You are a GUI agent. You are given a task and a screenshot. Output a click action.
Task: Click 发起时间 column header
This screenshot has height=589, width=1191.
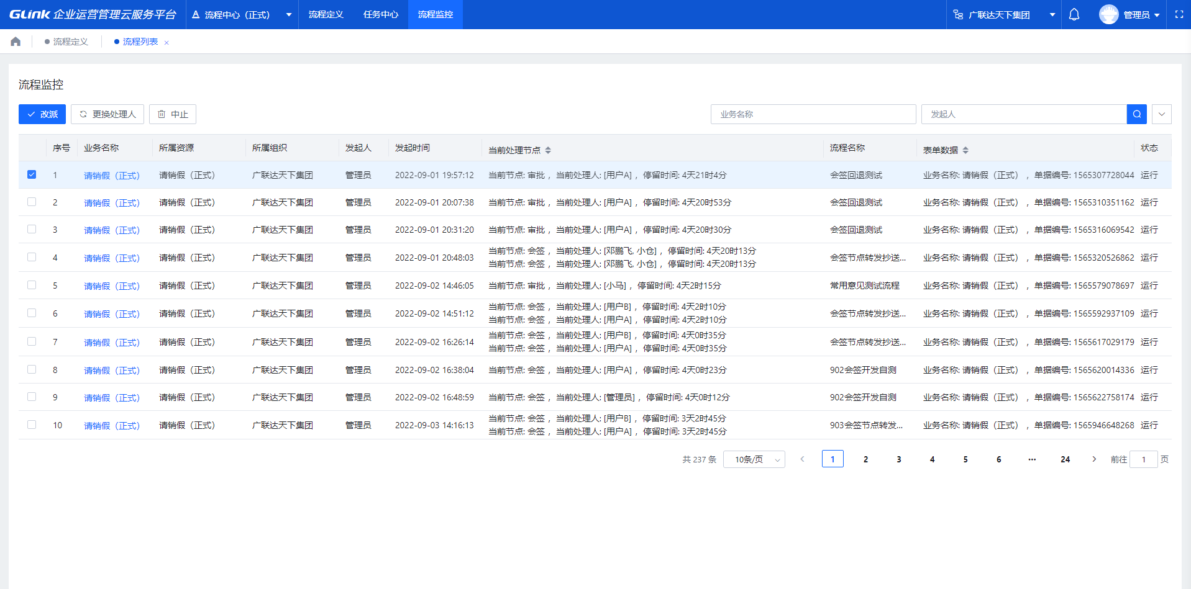(x=413, y=148)
